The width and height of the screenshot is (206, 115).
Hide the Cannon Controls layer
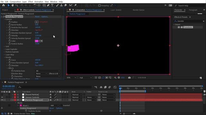[2, 97]
